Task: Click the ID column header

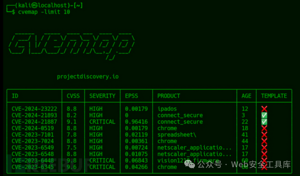Action: point(15,96)
